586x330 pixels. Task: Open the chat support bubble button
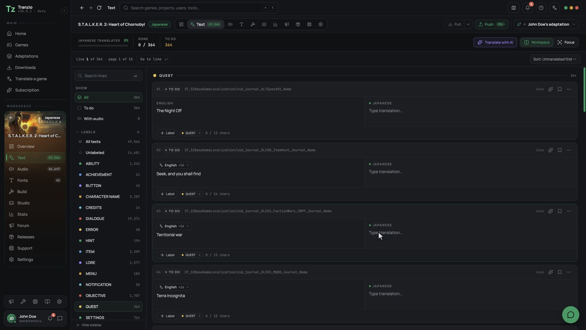point(571,315)
